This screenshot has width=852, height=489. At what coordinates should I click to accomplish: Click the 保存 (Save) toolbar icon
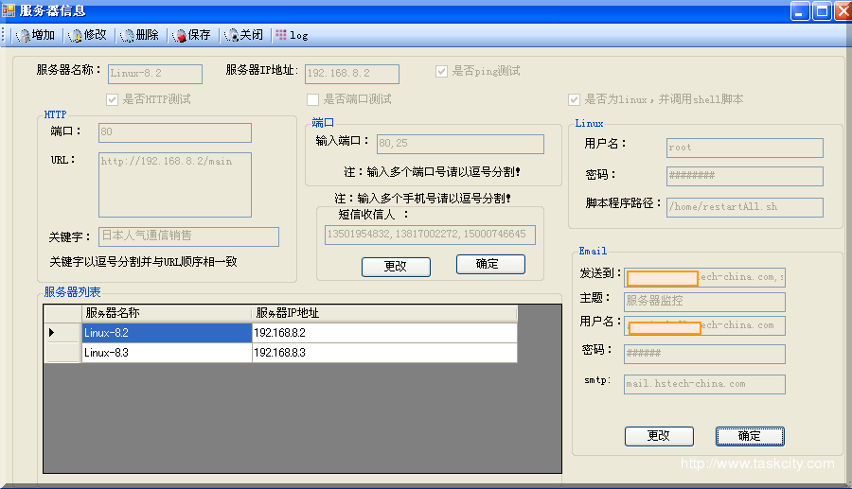click(x=179, y=35)
